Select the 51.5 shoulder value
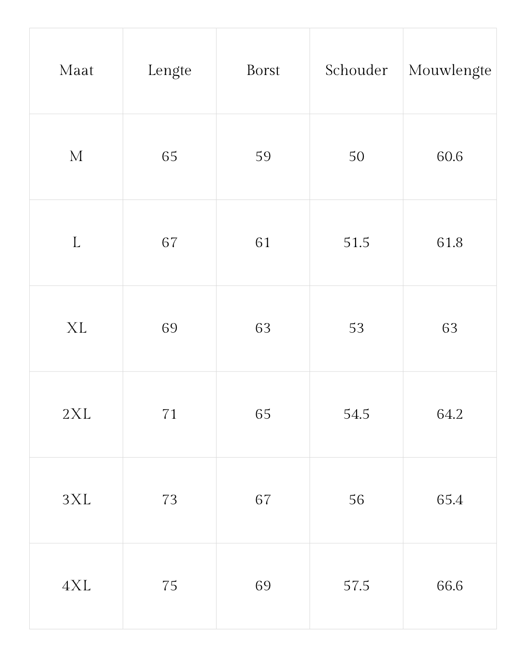Screen dimensions: 519x649 [x=356, y=242]
